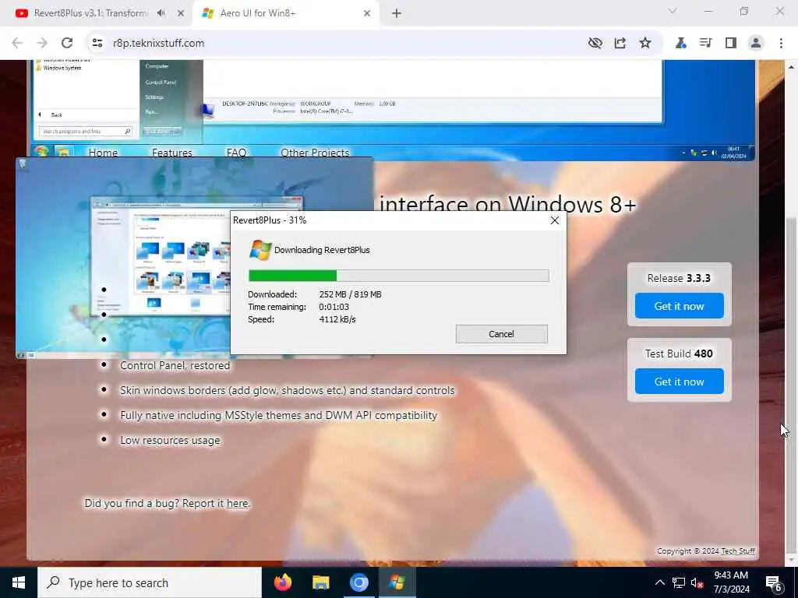
Task: Reload the r8p.teknixstuff.com page
Action: pyautogui.click(x=67, y=44)
